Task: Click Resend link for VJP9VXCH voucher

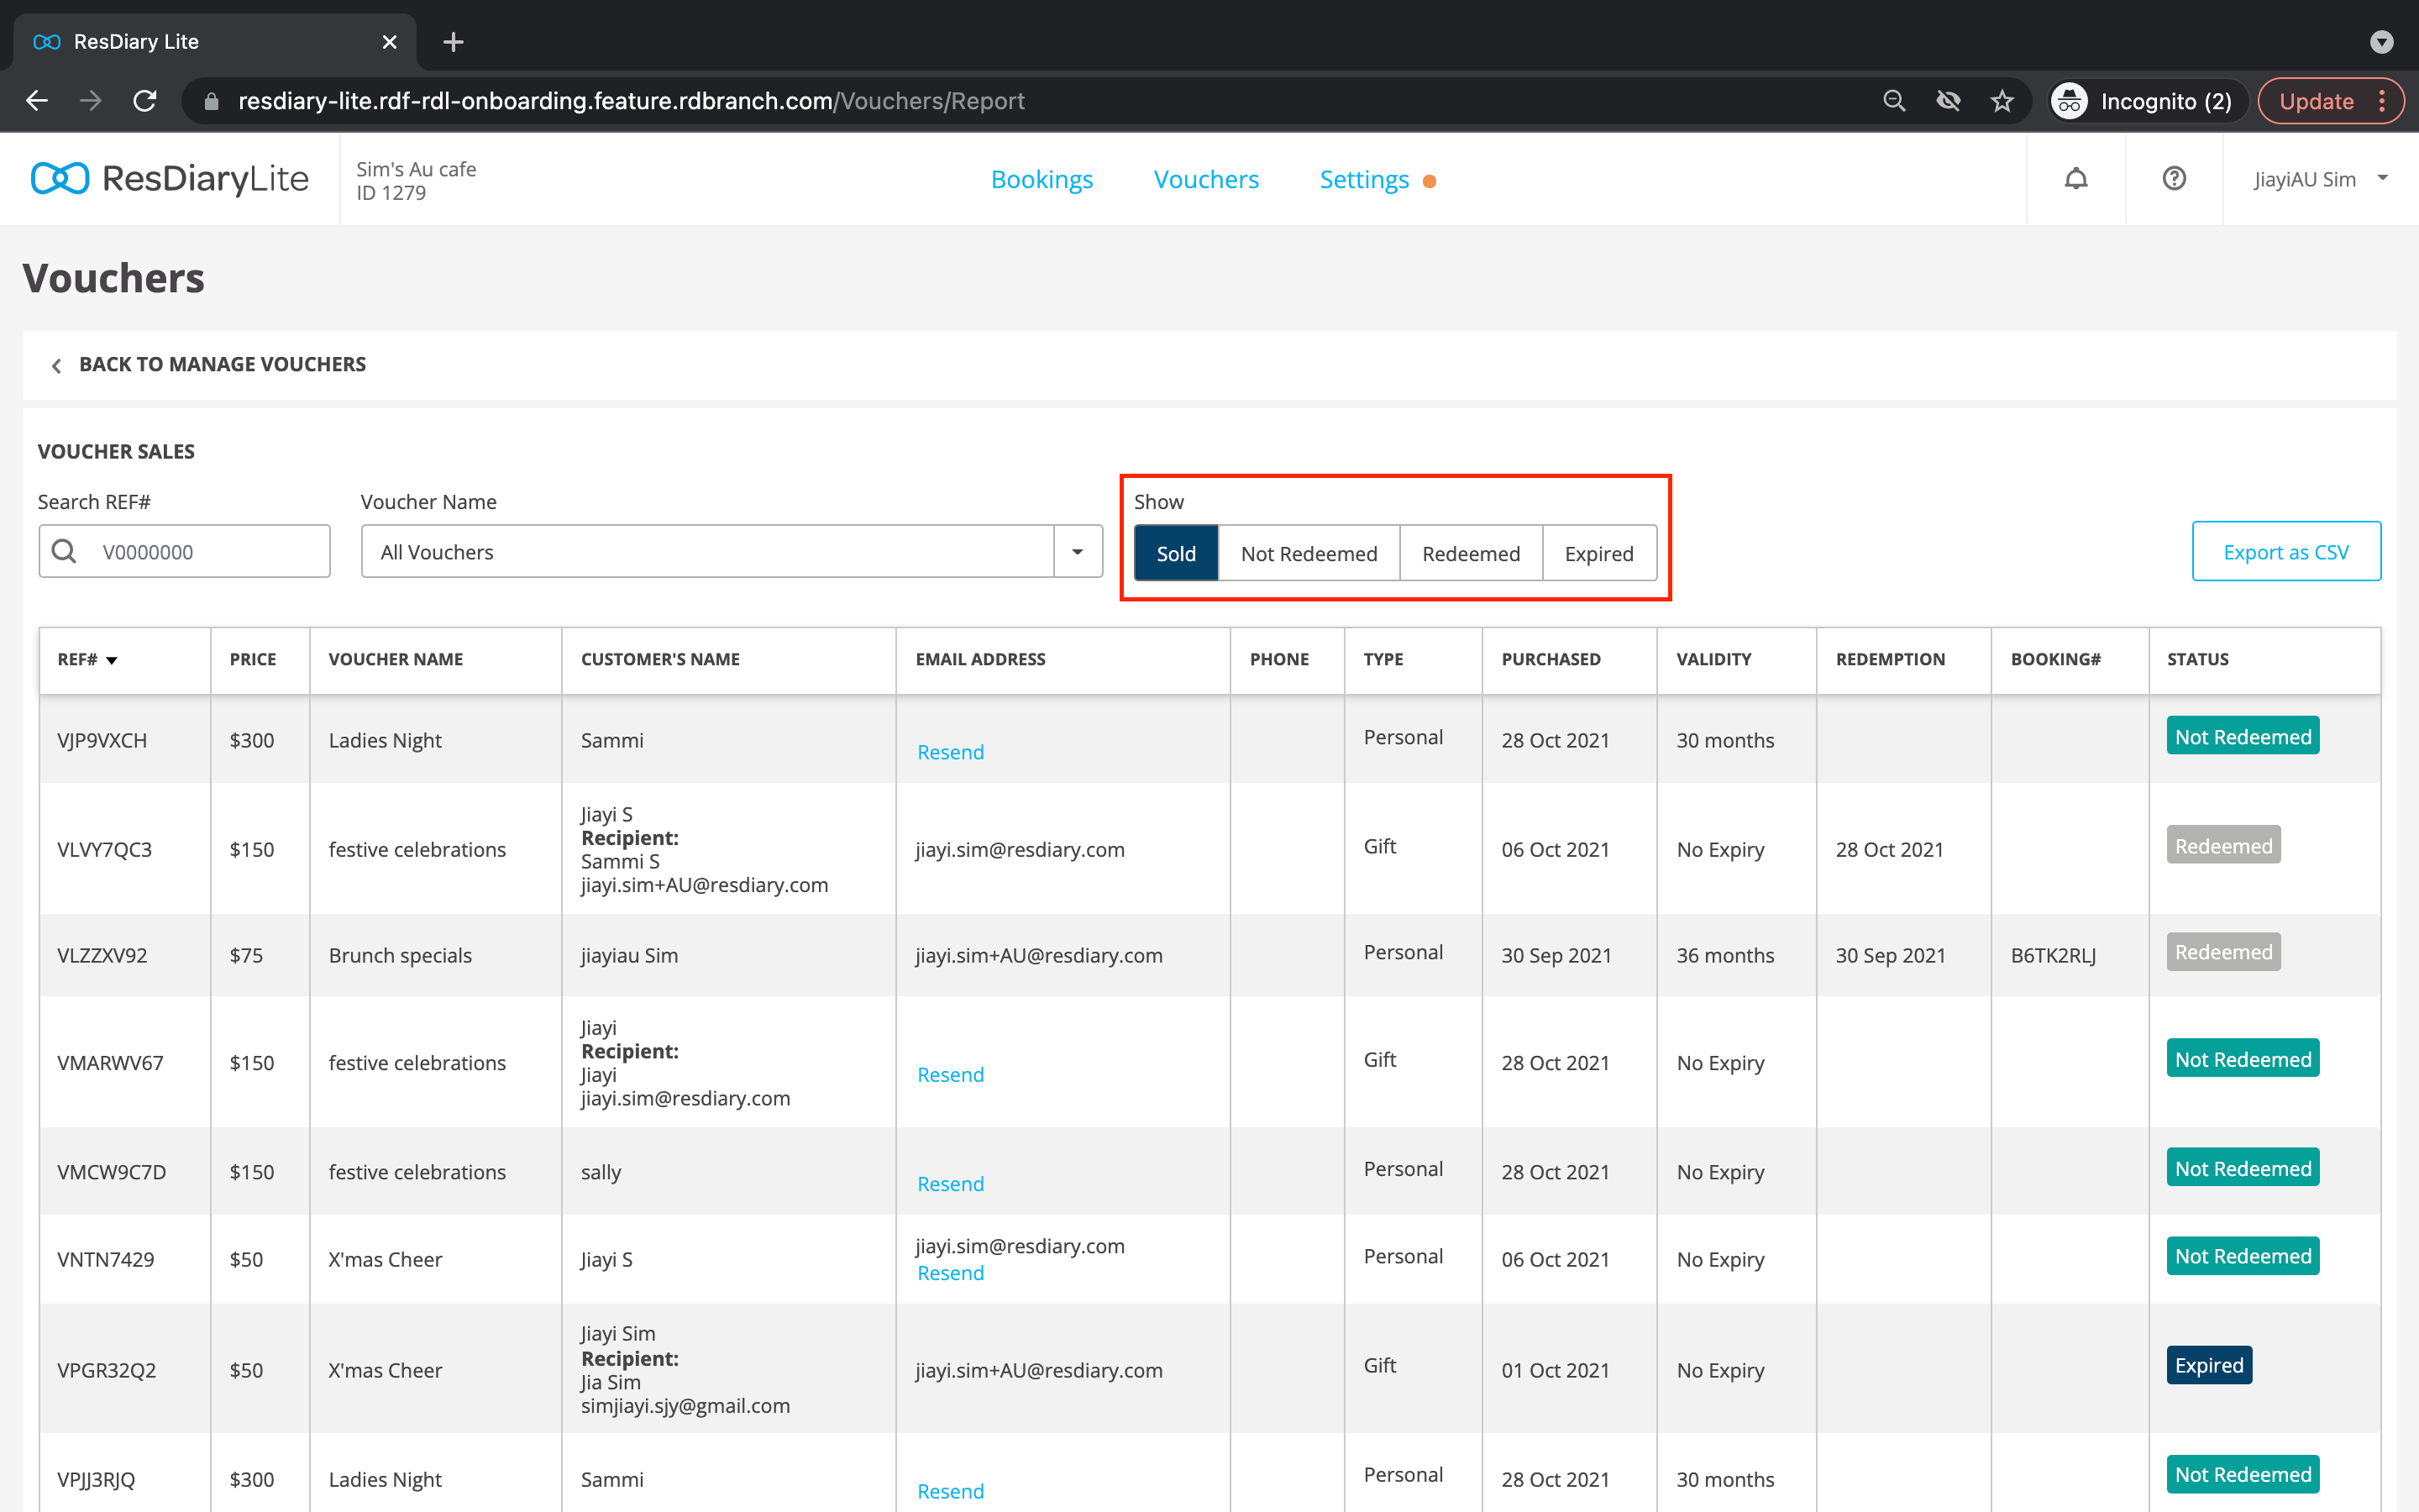Action: pos(950,752)
